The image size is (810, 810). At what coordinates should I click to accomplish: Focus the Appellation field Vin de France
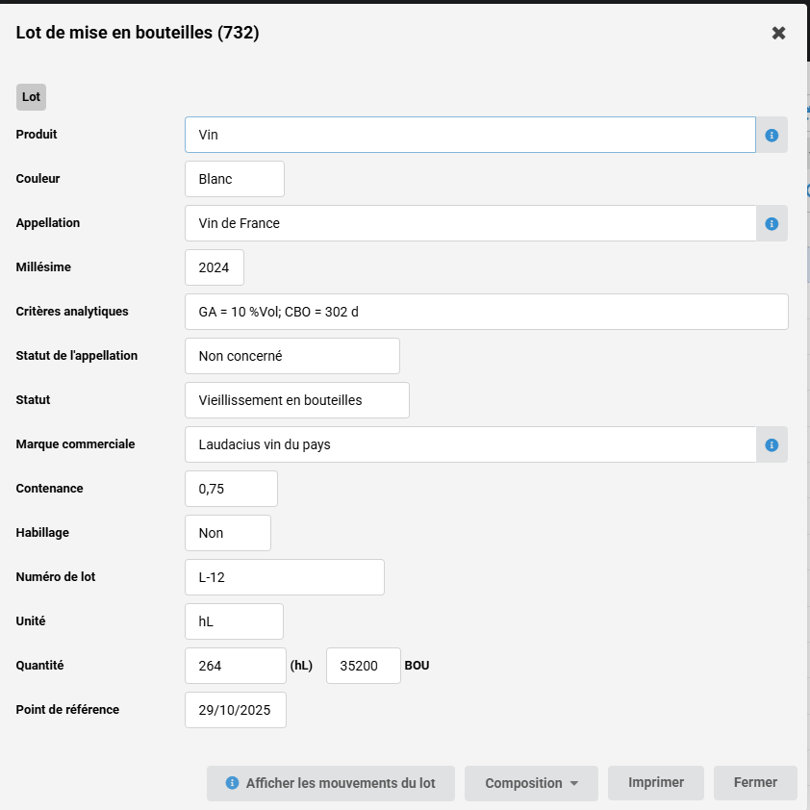(469, 223)
